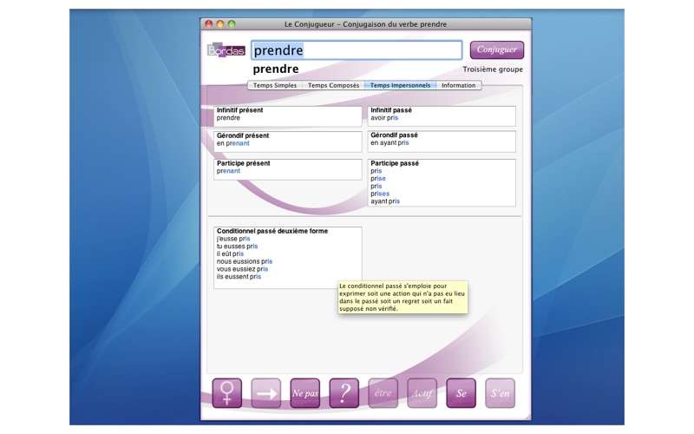Click the verb input field containing prendre
This screenshot has width=694, height=434.
tap(357, 50)
